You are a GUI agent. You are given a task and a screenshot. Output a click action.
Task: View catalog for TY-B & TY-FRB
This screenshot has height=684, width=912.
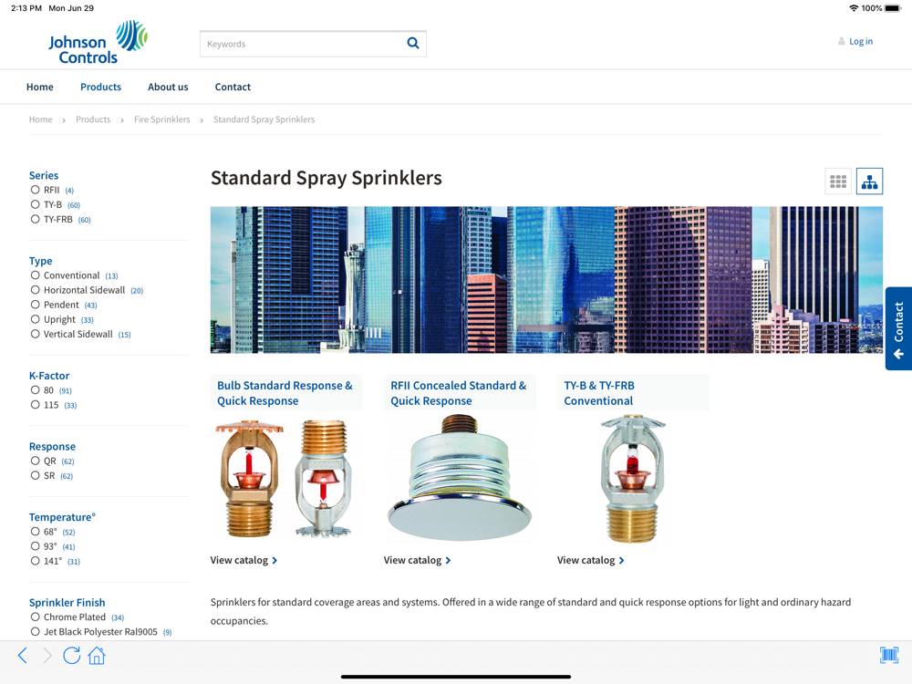pos(590,560)
